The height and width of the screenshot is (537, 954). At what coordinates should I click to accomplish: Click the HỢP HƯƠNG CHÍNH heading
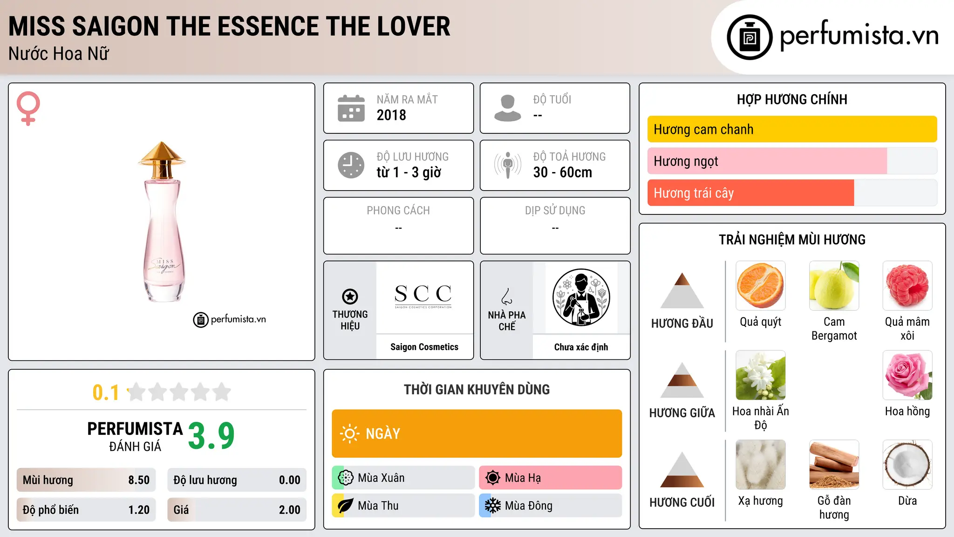pos(792,99)
